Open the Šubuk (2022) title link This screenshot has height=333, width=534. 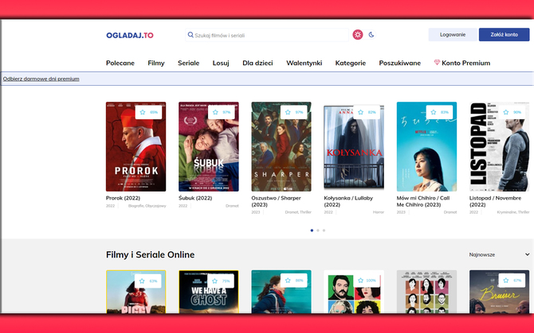[x=195, y=198]
